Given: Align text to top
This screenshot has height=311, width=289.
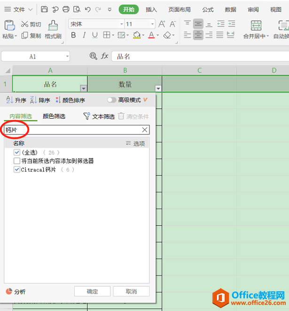Looking at the screenshot, I should (x=187, y=24).
